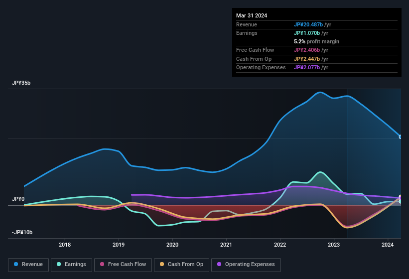Click the JP¥20.487b revenue value
The image size is (409, 279).
pyautogui.click(x=308, y=24)
